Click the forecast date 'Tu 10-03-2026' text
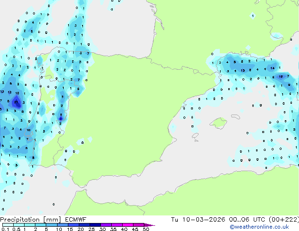The image size is (299, 231). 198,220
